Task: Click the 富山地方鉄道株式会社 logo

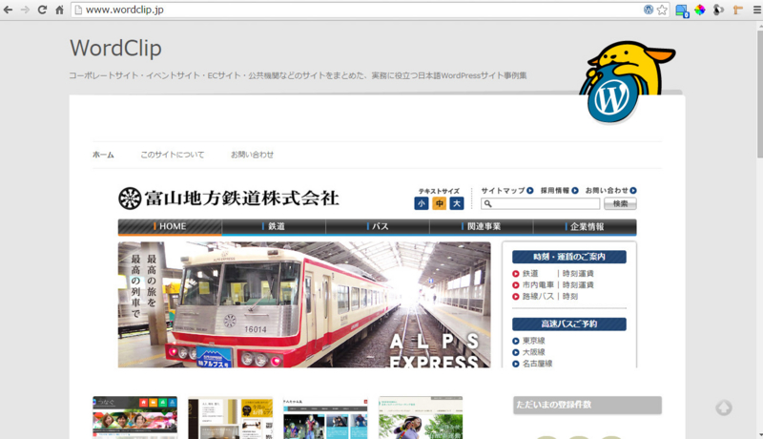Action: coord(228,199)
